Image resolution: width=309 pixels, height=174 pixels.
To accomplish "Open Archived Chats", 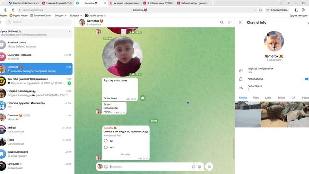I will (36, 44).
